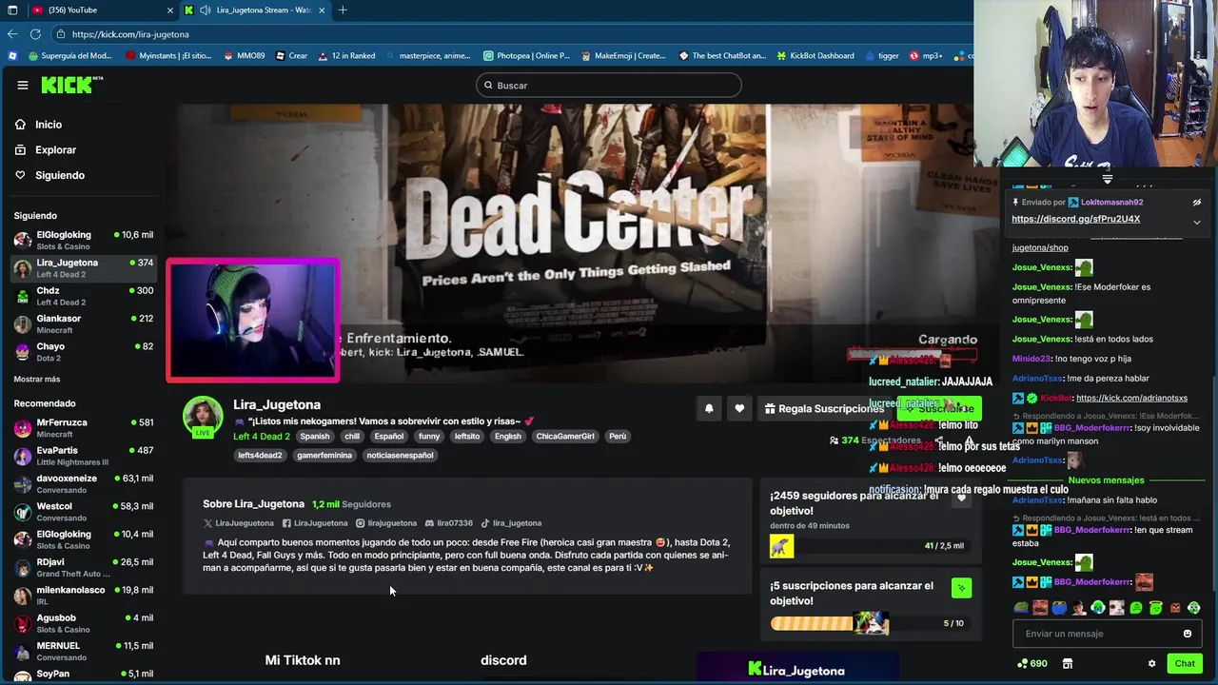The image size is (1218, 685).
Task: Open the emoji picker in chat input
Action: (1188, 634)
